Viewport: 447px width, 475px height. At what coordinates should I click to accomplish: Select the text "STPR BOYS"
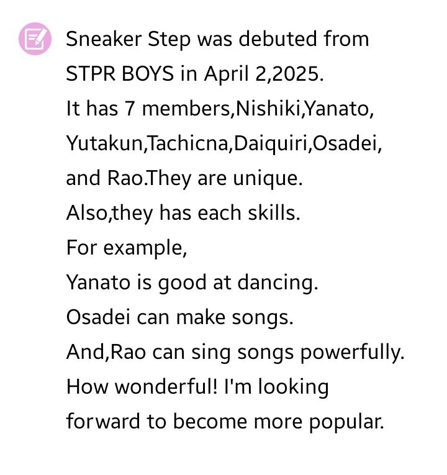120,74
